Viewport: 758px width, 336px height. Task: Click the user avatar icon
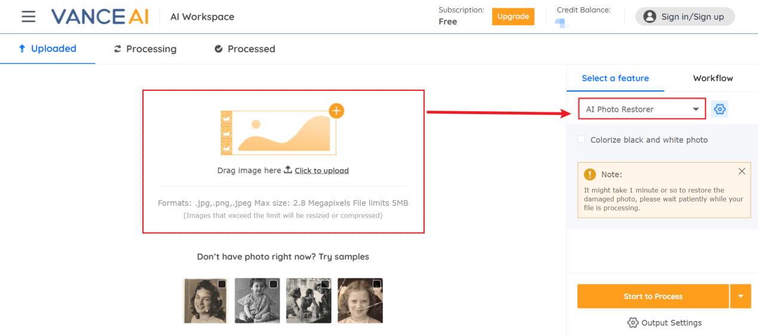point(650,17)
